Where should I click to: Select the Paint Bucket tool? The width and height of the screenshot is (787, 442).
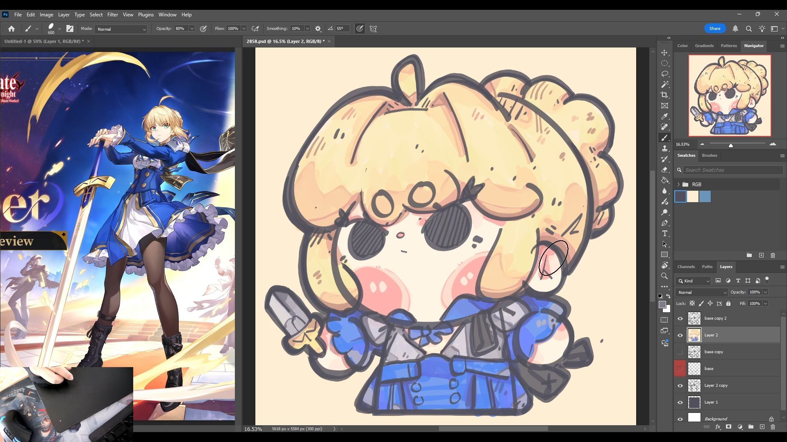coord(664,180)
